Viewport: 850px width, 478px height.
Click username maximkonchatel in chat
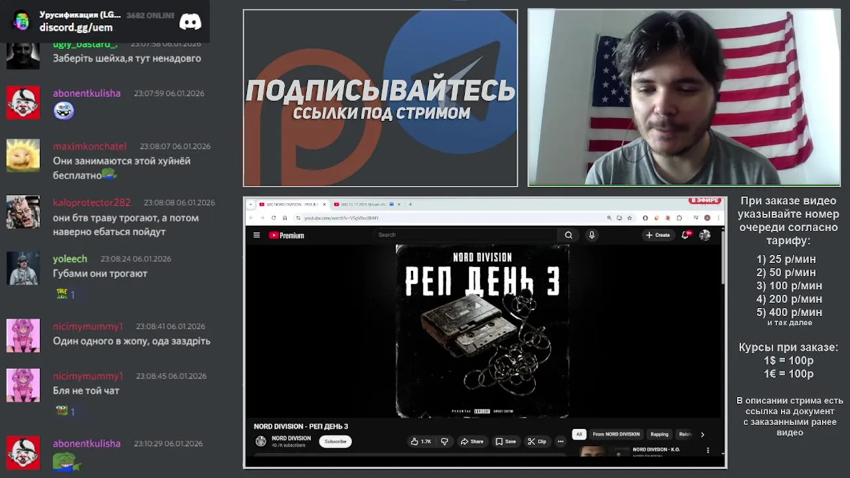90,146
